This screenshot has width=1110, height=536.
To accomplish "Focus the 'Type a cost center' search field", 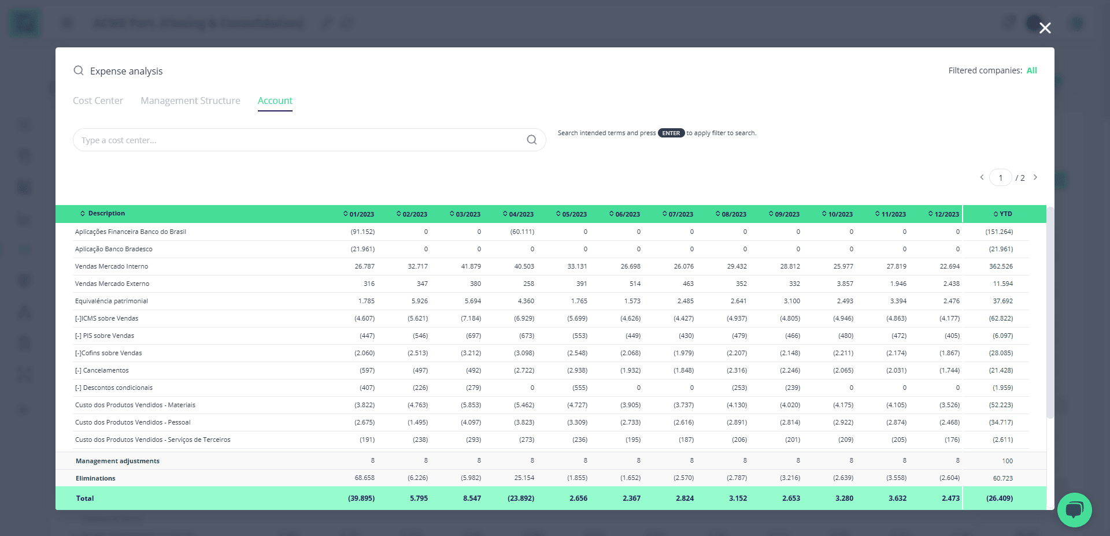I will click(309, 140).
